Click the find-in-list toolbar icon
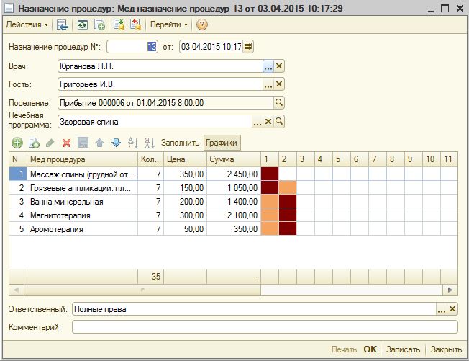The width and height of the screenshot is (469, 361). (63, 25)
